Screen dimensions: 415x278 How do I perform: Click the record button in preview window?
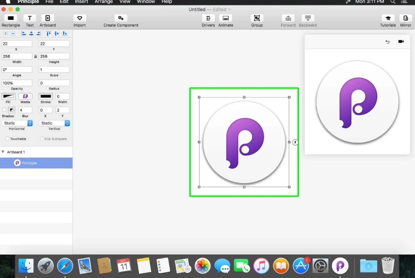click(401, 41)
